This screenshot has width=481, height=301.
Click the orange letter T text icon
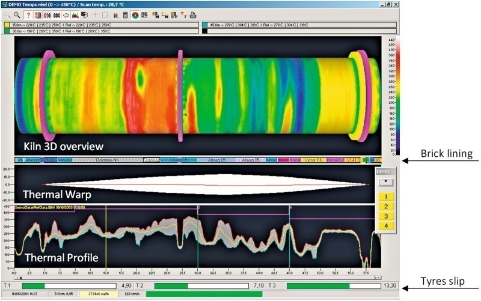[x=183, y=14]
